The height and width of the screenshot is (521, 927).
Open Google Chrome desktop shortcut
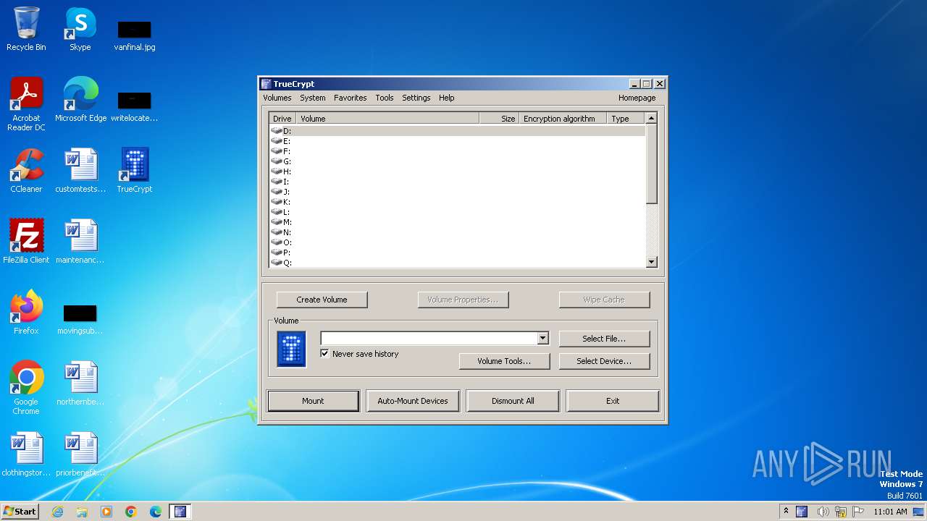[26, 388]
